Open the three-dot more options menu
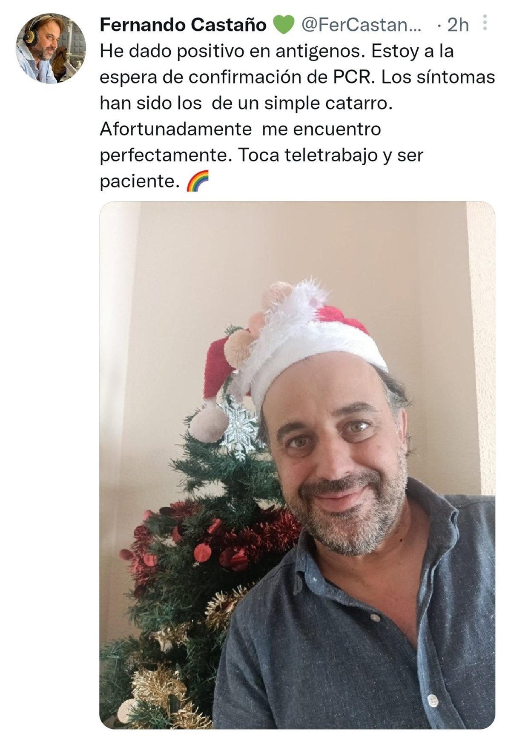The image size is (511, 736). pos(485,23)
